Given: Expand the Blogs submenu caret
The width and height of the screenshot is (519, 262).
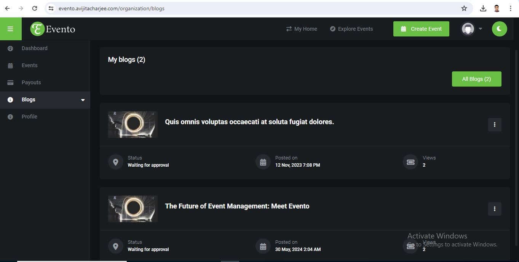Looking at the screenshot, I should click(x=83, y=100).
